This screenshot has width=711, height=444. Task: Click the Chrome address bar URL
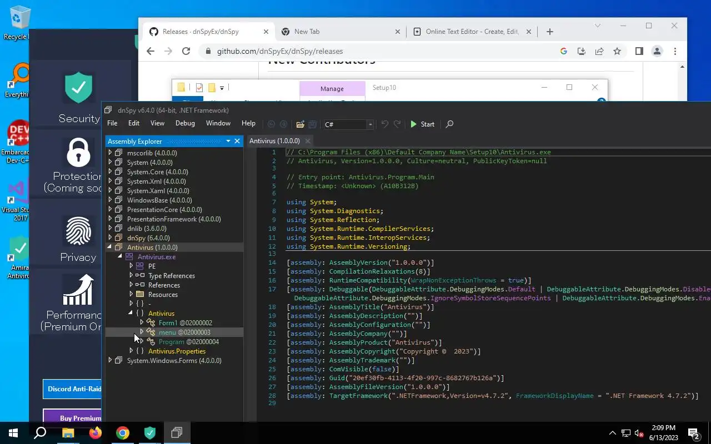pyautogui.click(x=280, y=51)
